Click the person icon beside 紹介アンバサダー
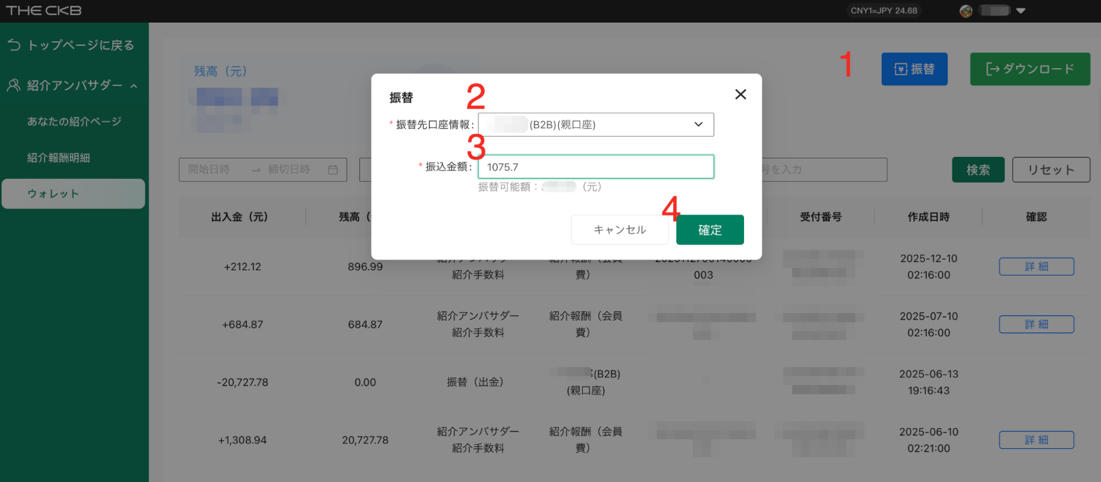Image resolution: width=1101 pixels, height=482 pixels. [14, 85]
